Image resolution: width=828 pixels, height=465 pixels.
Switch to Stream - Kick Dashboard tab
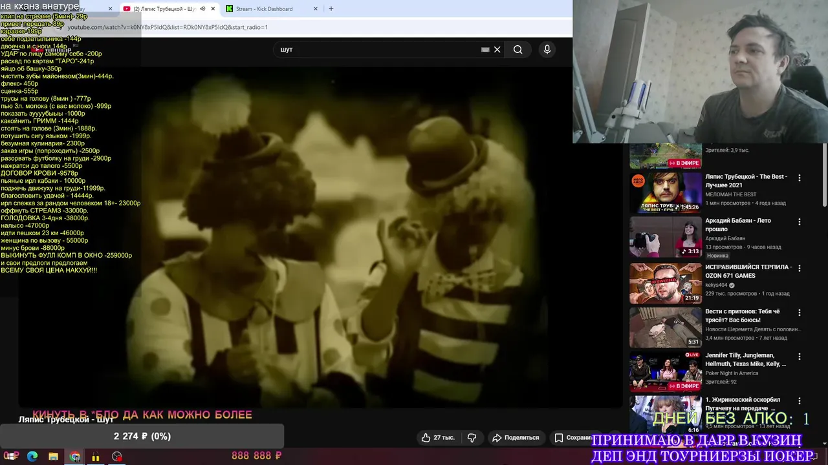pyautogui.click(x=272, y=9)
